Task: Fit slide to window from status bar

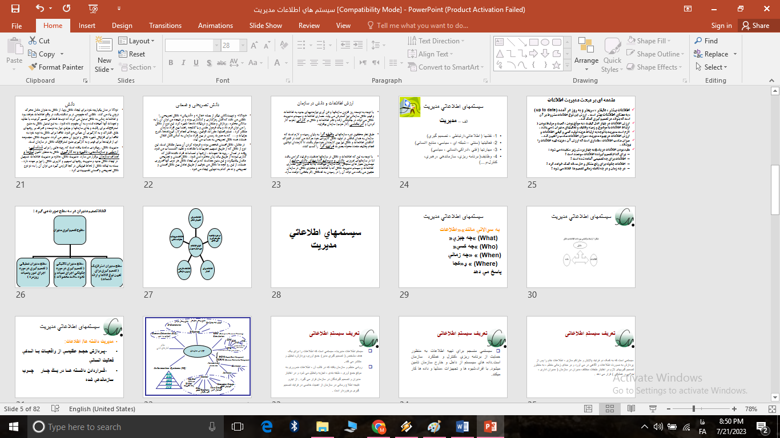Action: coord(771,409)
